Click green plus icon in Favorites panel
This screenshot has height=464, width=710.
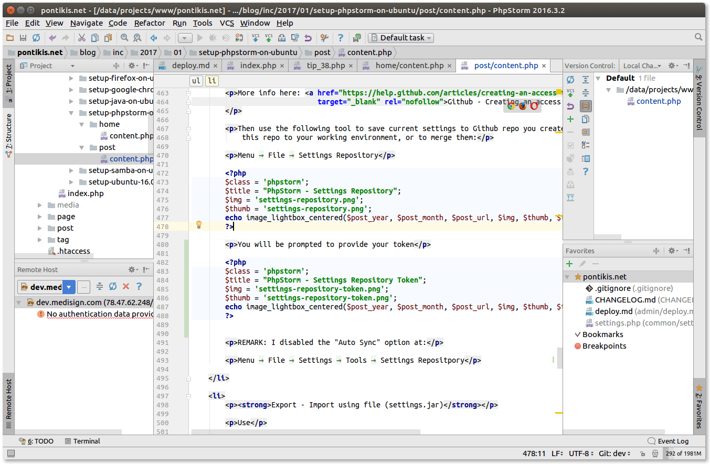pyautogui.click(x=570, y=264)
